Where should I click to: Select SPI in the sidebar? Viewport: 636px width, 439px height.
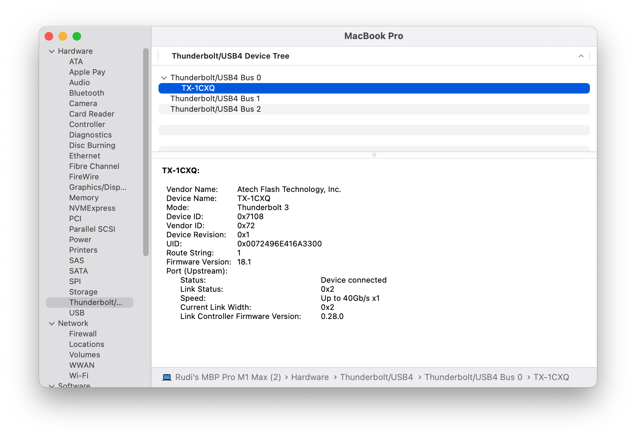click(x=75, y=282)
